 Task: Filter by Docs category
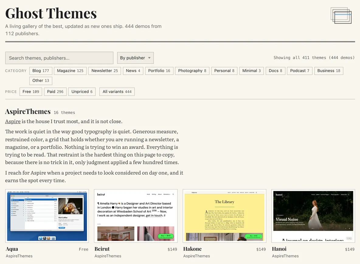coord(275,71)
